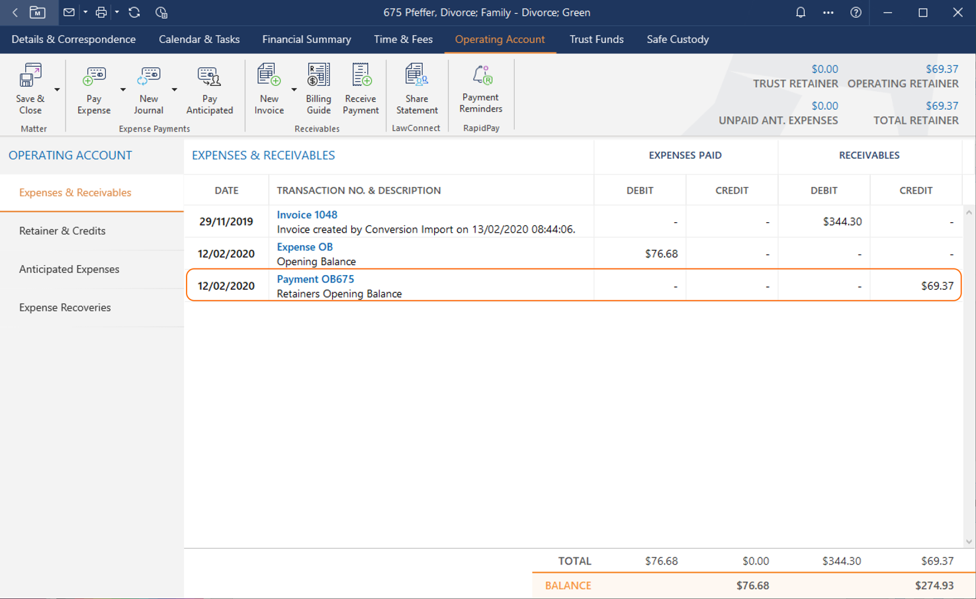Open the Time & Fees tab

[x=403, y=40]
